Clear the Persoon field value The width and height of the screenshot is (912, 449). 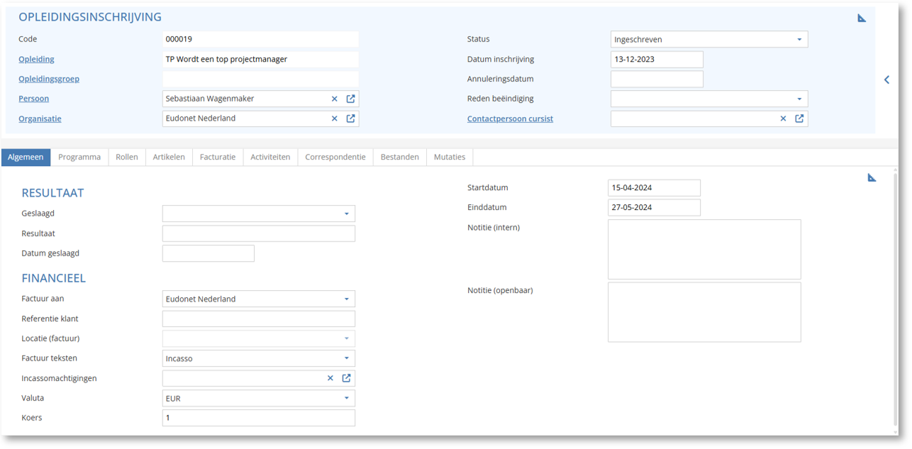[x=335, y=99]
